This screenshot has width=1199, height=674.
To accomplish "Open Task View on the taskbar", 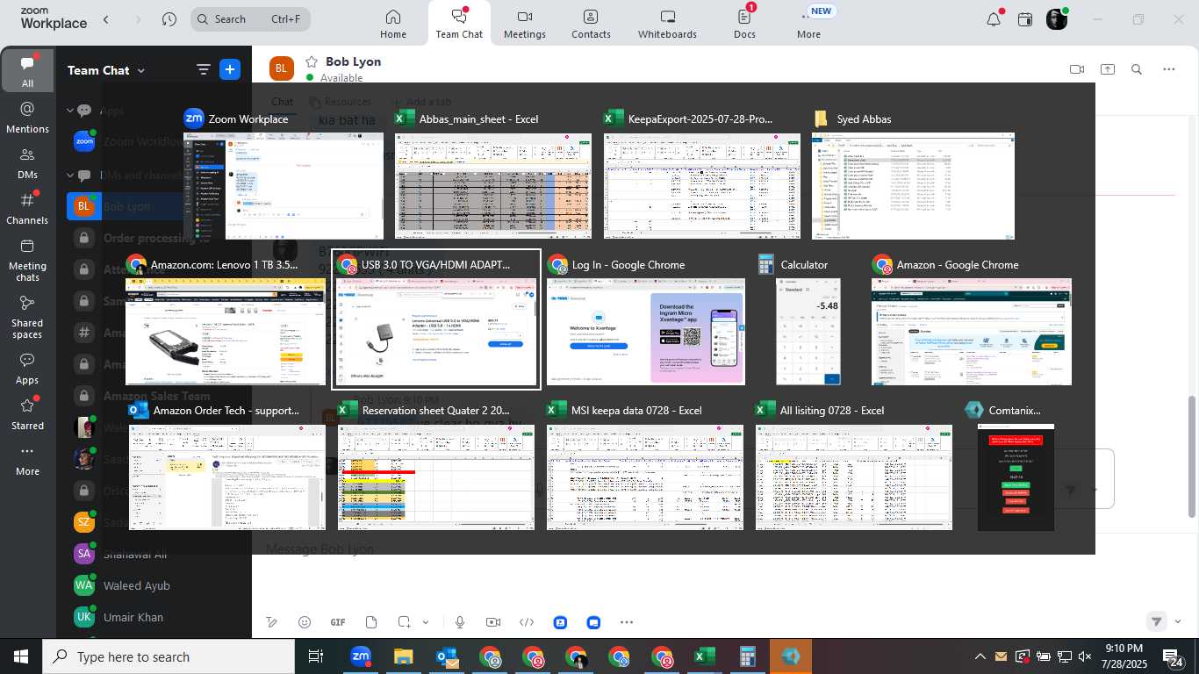I will [x=316, y=656].
